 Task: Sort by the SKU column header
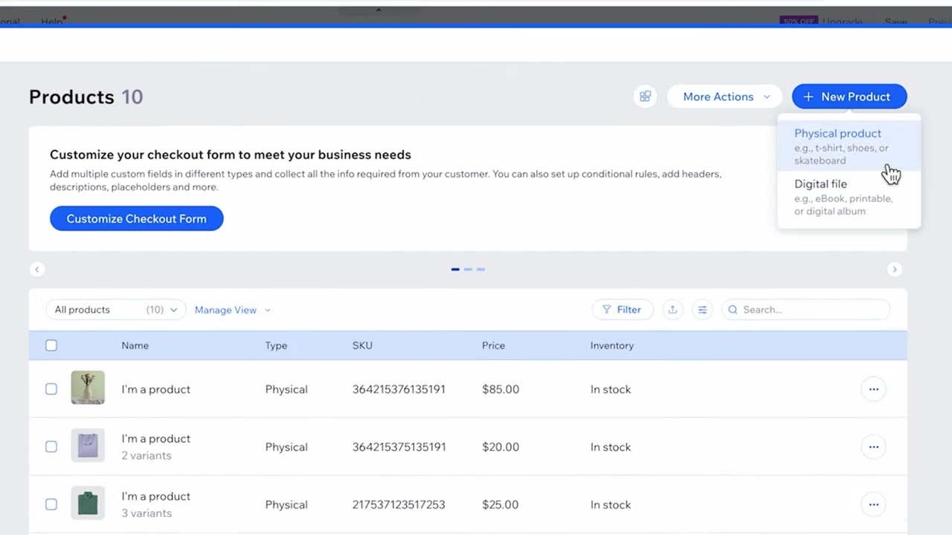(x=362, y=346)
